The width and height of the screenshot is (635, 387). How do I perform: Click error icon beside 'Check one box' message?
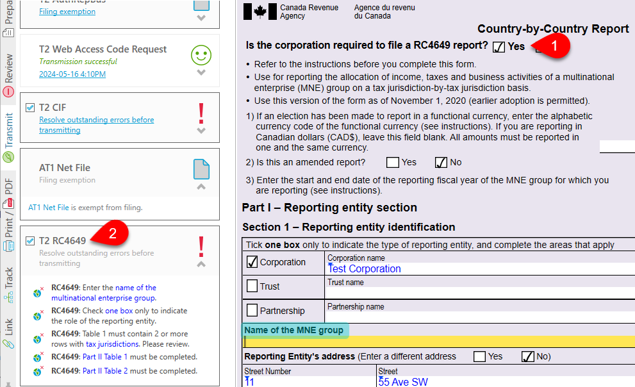pyautogui.click(x=38, y=315)
